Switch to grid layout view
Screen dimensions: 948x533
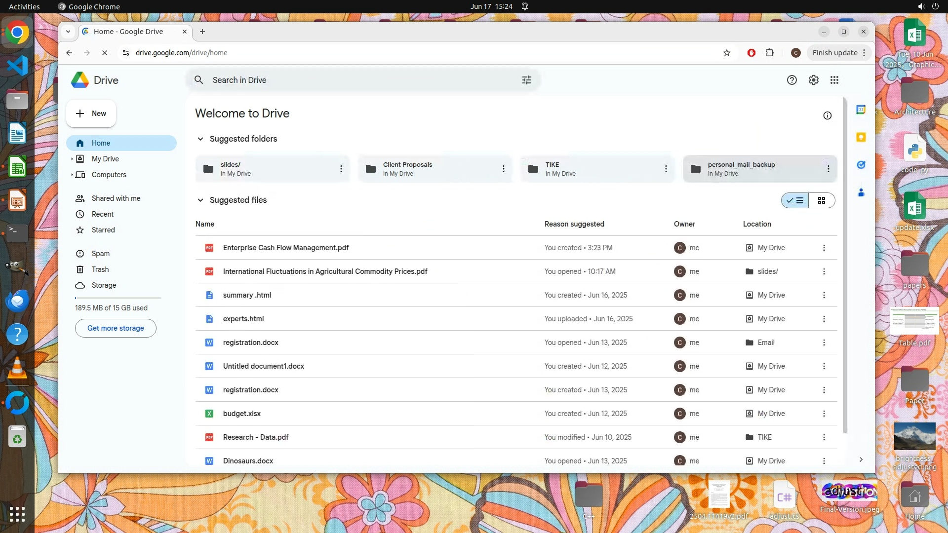coord(822,200)
